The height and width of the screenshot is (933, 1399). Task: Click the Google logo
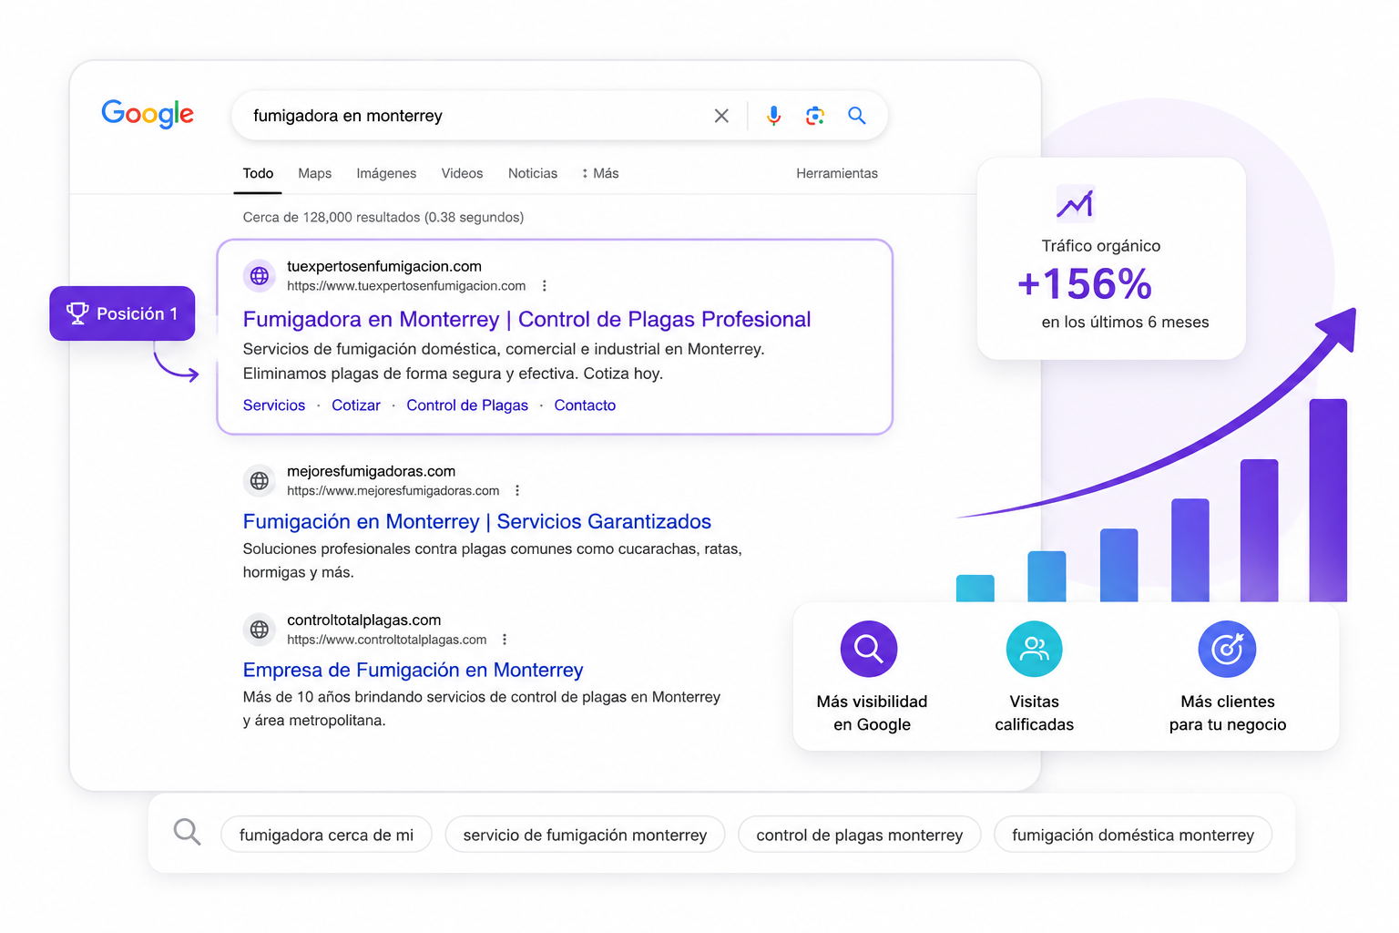(x=148, y=114)
